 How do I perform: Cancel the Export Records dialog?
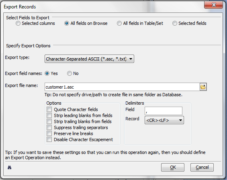pos(202,168)
